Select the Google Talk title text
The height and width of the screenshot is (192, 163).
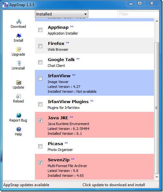(x=61, y=59)
